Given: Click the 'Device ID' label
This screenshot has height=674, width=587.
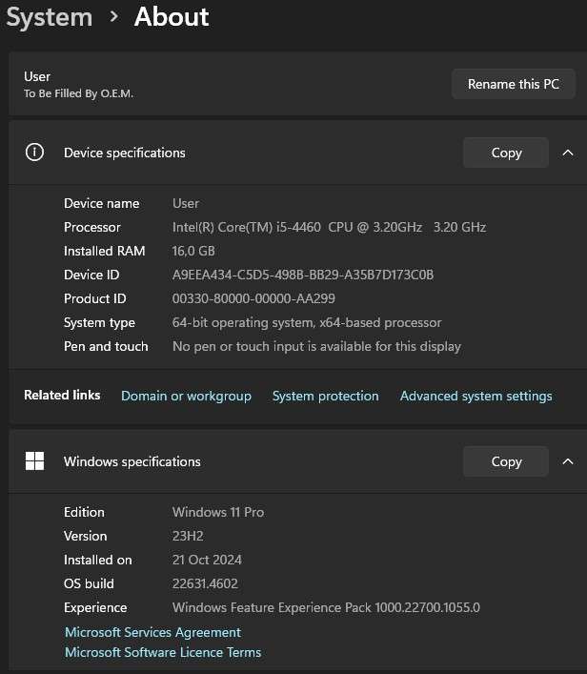Looking at the screenshot, I should (x=91, y=275).
